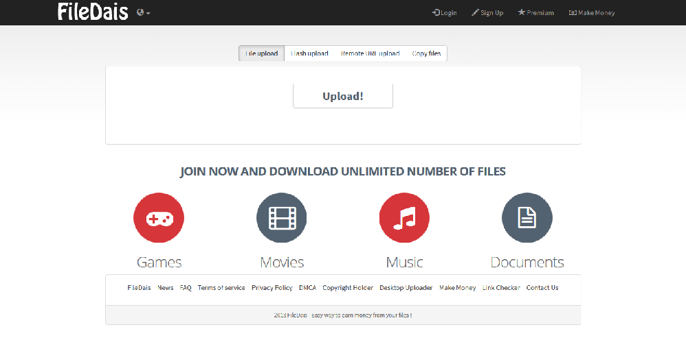Open the Contact Us link
This screenshot has width=686, height=340.
coord(542,288)
